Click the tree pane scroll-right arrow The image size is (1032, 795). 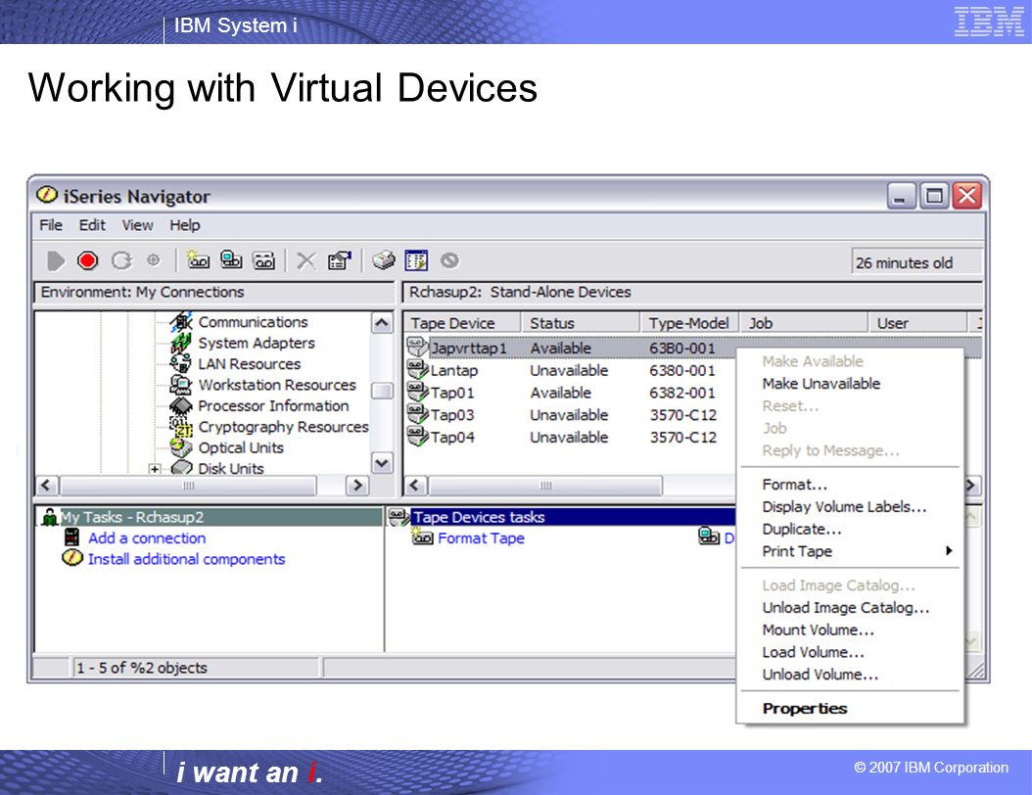tap(356, 486)
